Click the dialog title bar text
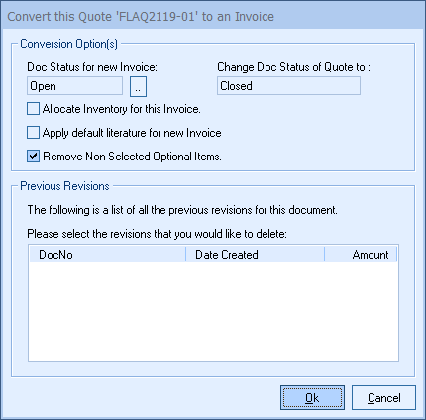The image size is (426, 420). pos(141,17)
